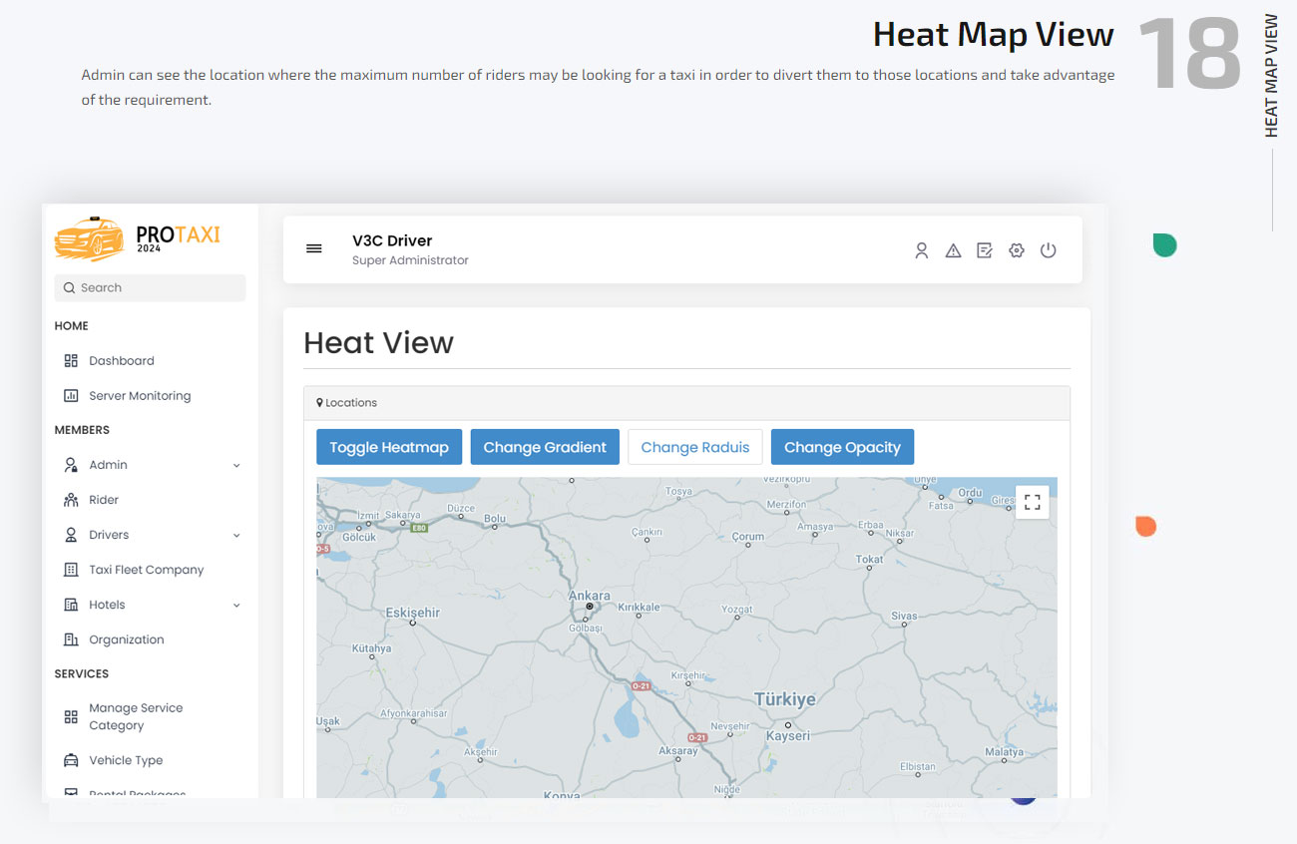Click the Locations panel header text

click(351, 402)
